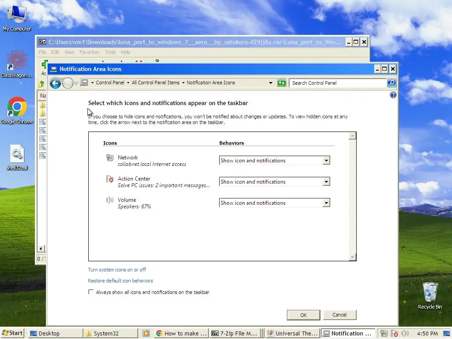This screenshot has width=452, height=339.
Task: Expand the arrow after Control Panel breadcrumb
Action: 128,83
